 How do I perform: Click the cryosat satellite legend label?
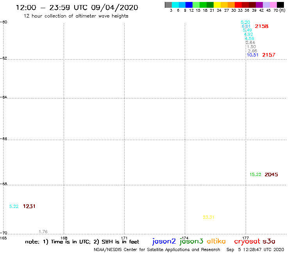(247, 242)
